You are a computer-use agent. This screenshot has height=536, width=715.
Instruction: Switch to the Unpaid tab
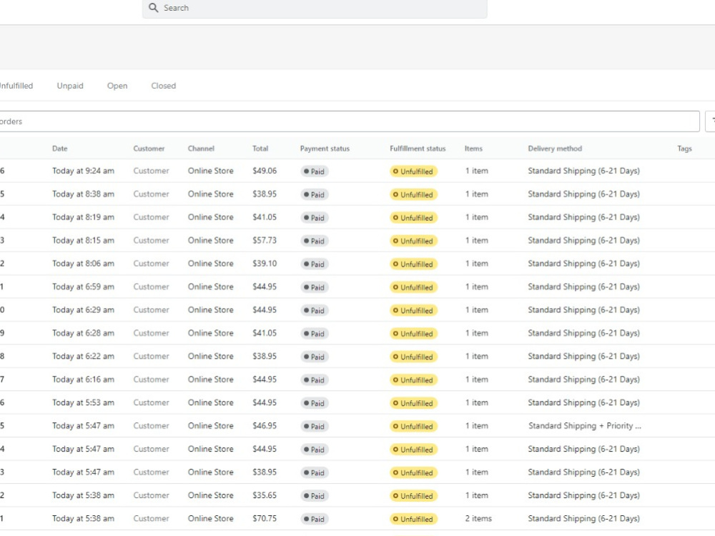[70, 86]
